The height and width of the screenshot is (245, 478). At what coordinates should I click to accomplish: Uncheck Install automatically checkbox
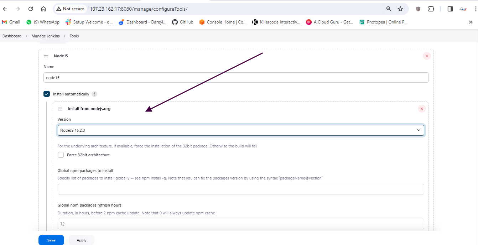tap(47, 94)
